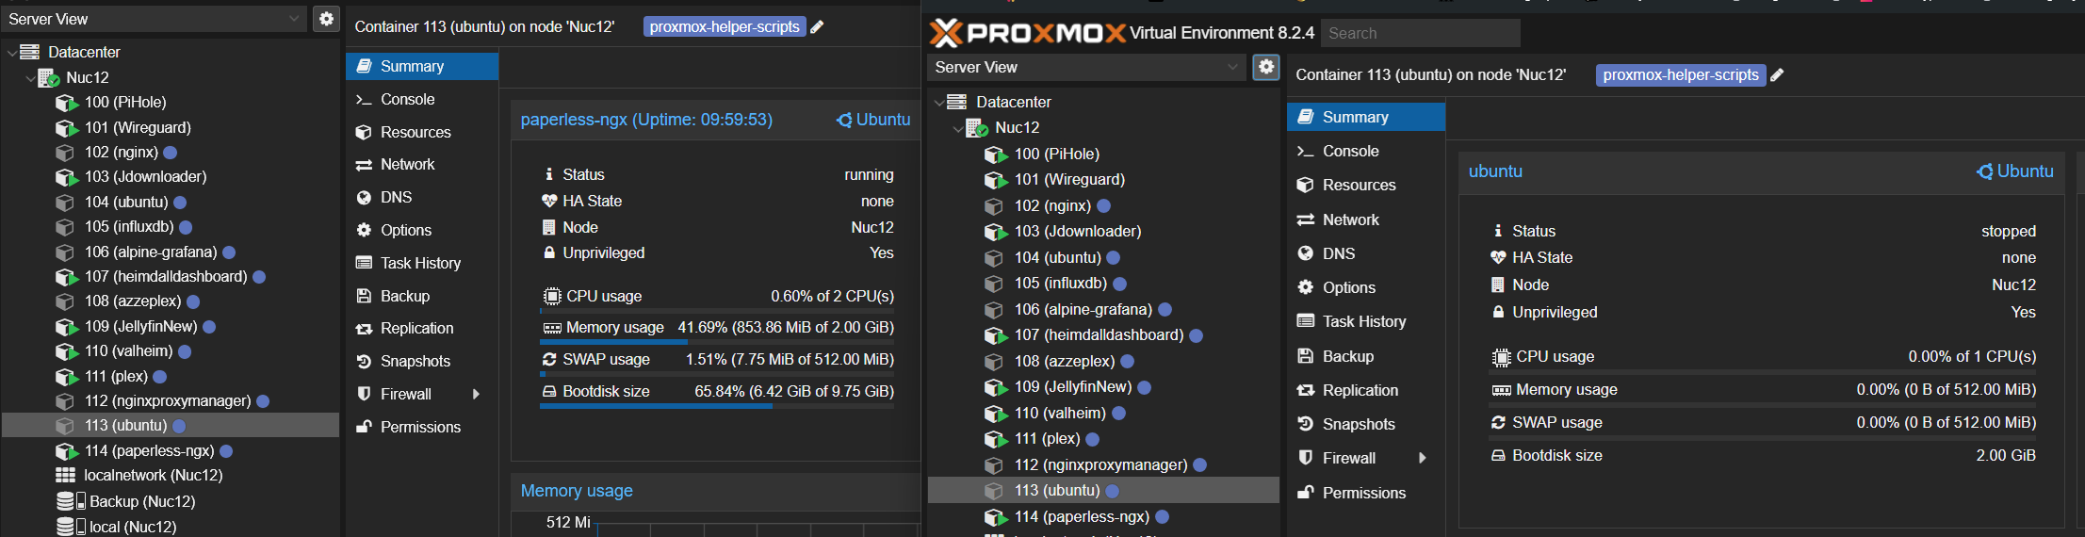2085x537 pixels.
Task: Select 107 (heimdalldashboard) in left tree
Action: (166, 276)
